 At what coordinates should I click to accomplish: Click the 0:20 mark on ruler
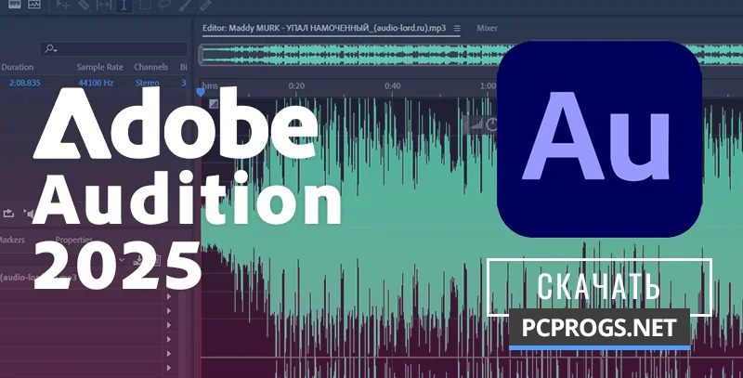[296, 85]
